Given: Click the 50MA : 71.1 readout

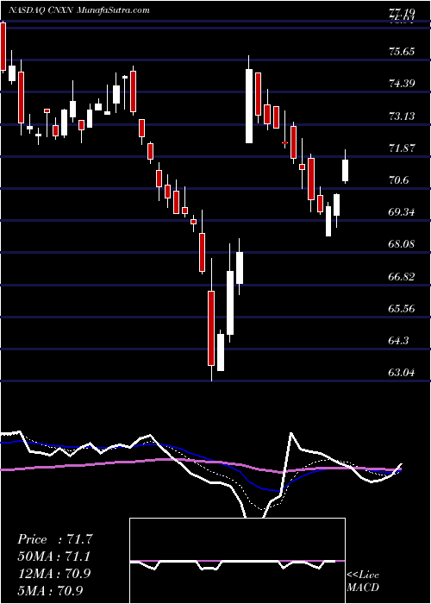Looking at the screenshot, I should coord(55,557).
